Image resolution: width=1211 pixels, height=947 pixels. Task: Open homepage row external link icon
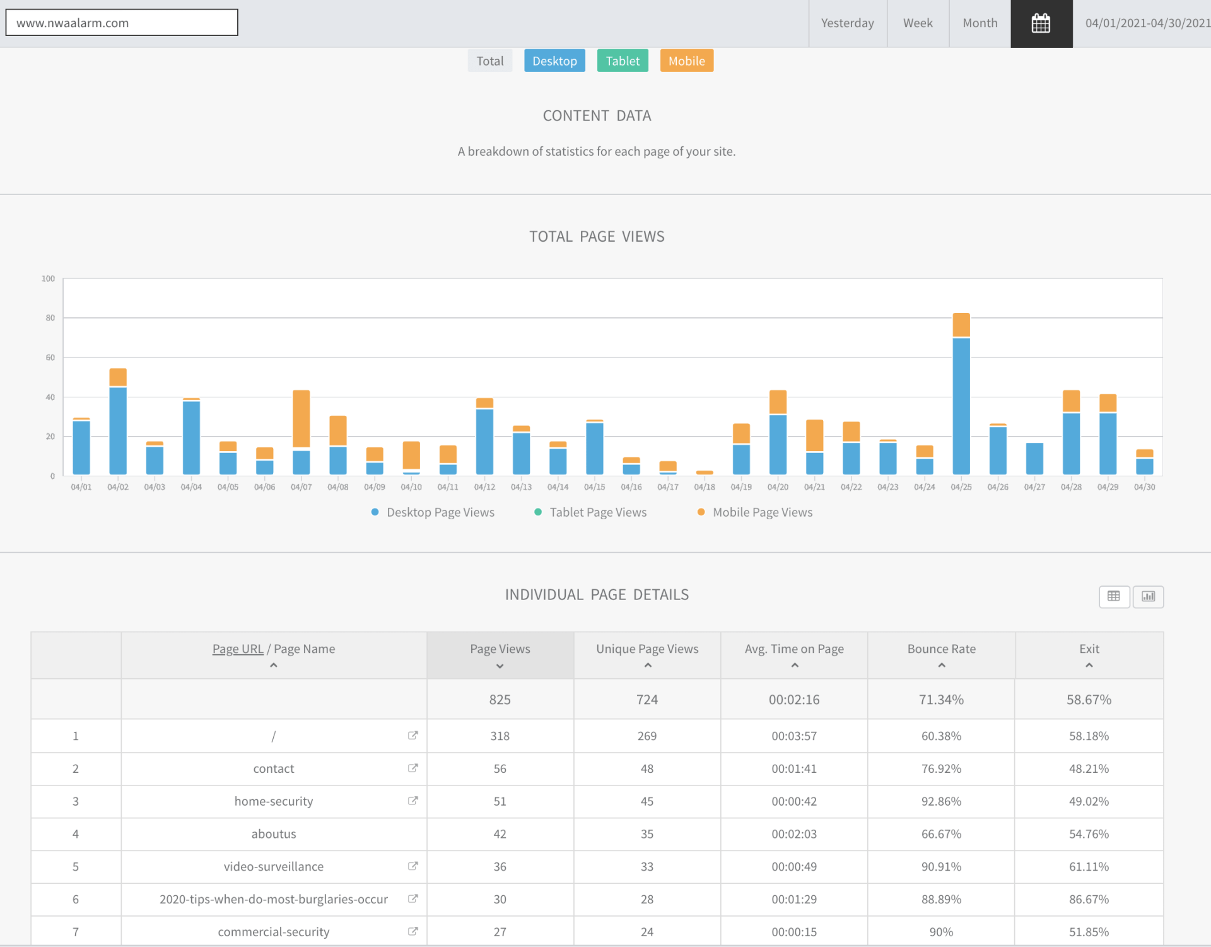412,735
